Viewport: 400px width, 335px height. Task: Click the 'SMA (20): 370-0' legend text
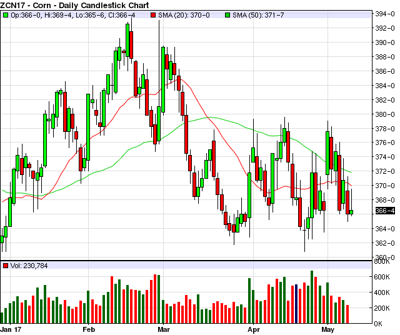point(184,15)
